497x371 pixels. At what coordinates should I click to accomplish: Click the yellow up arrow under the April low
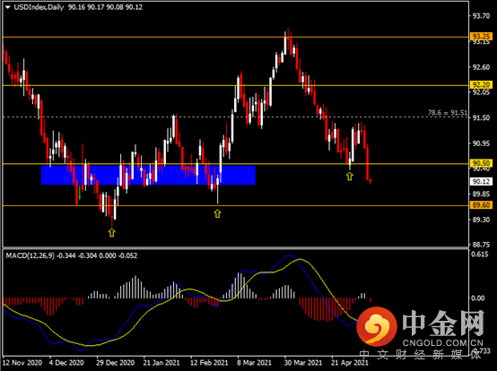349,177
